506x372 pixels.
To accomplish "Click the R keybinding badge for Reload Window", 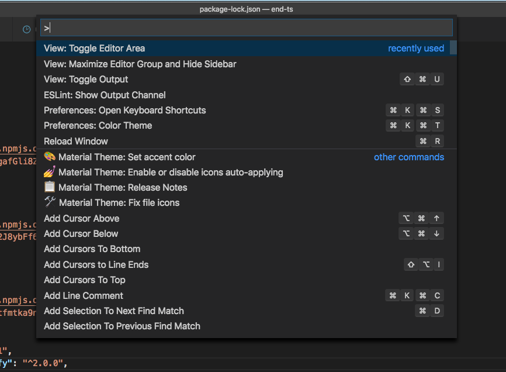I will [437, 141].
